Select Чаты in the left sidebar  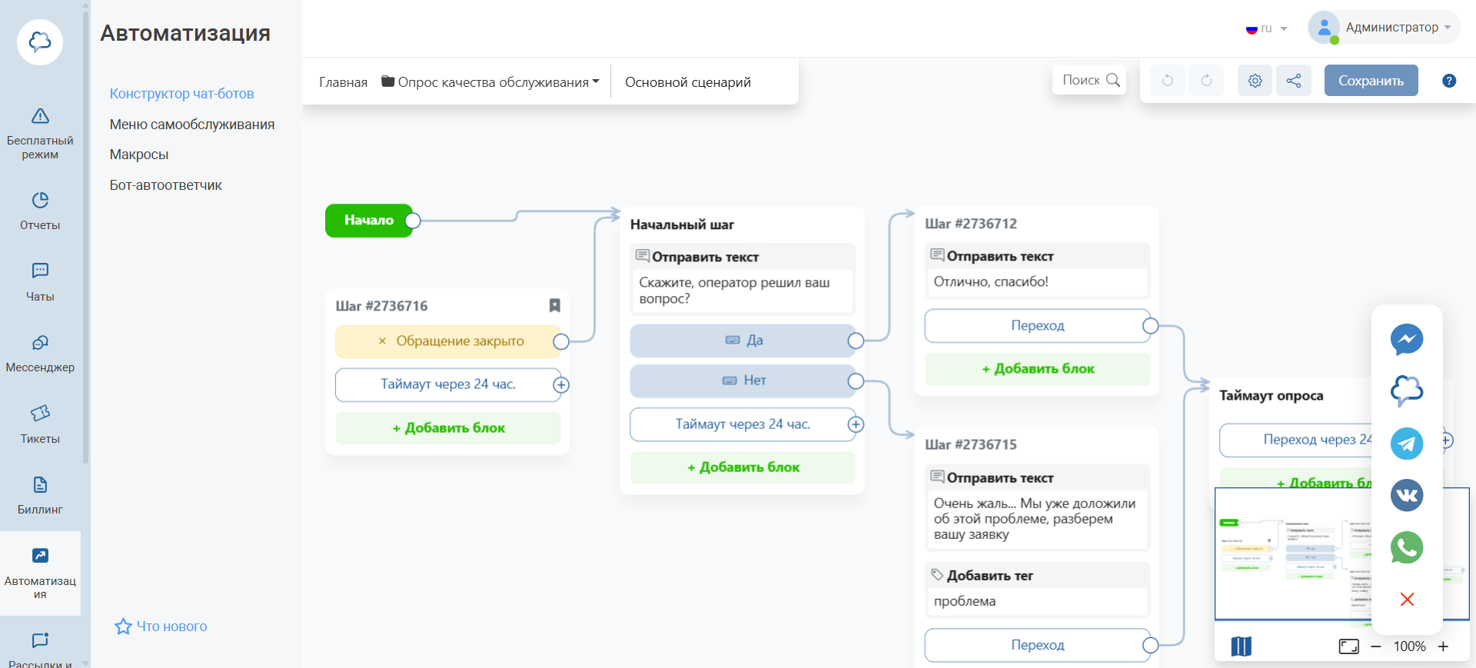click(40, 281)
